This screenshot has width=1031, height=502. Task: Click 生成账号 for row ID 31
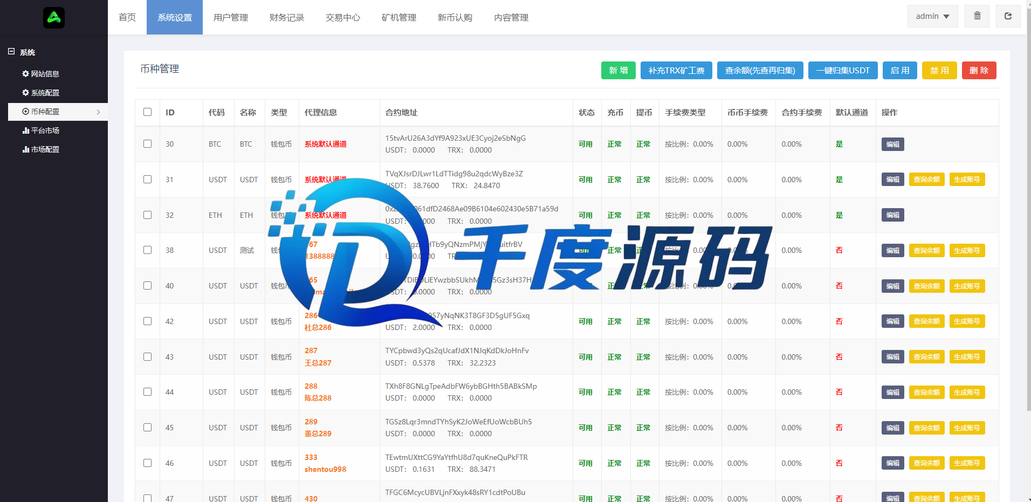pyautogui.click(x=967, y=180)
